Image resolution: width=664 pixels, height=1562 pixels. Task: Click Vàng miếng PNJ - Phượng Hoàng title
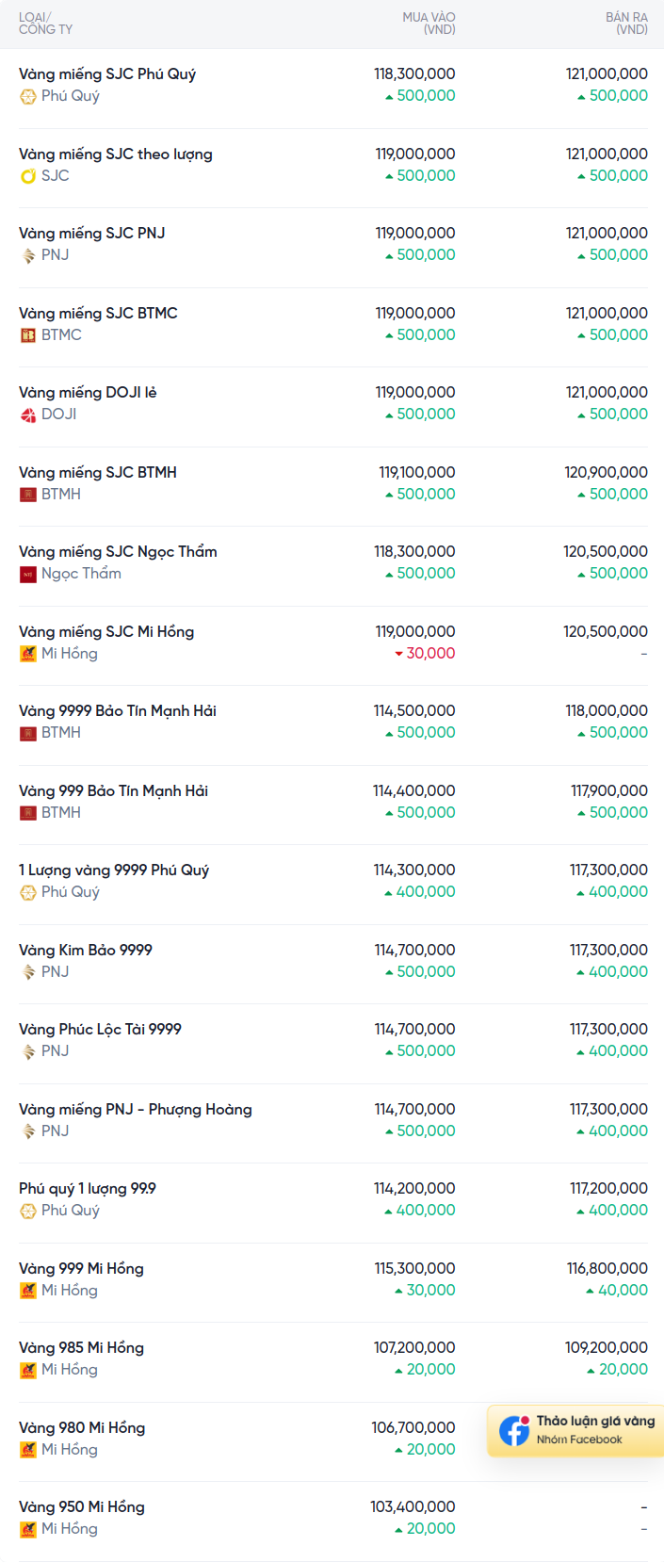point(135,1110)
